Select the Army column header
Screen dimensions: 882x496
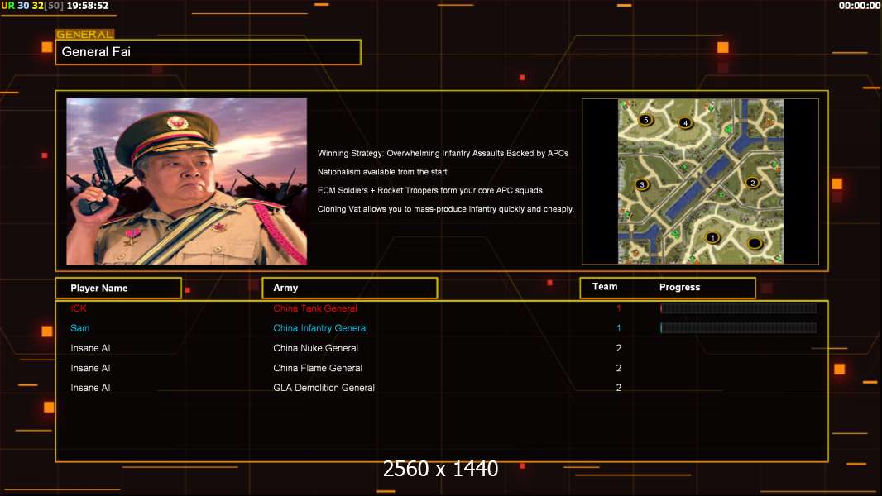click(349, 288)
